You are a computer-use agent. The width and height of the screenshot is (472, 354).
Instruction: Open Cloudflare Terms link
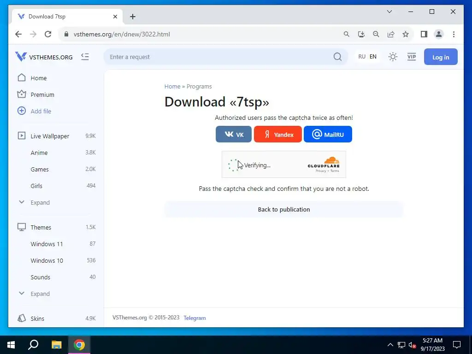coord(335,171)
